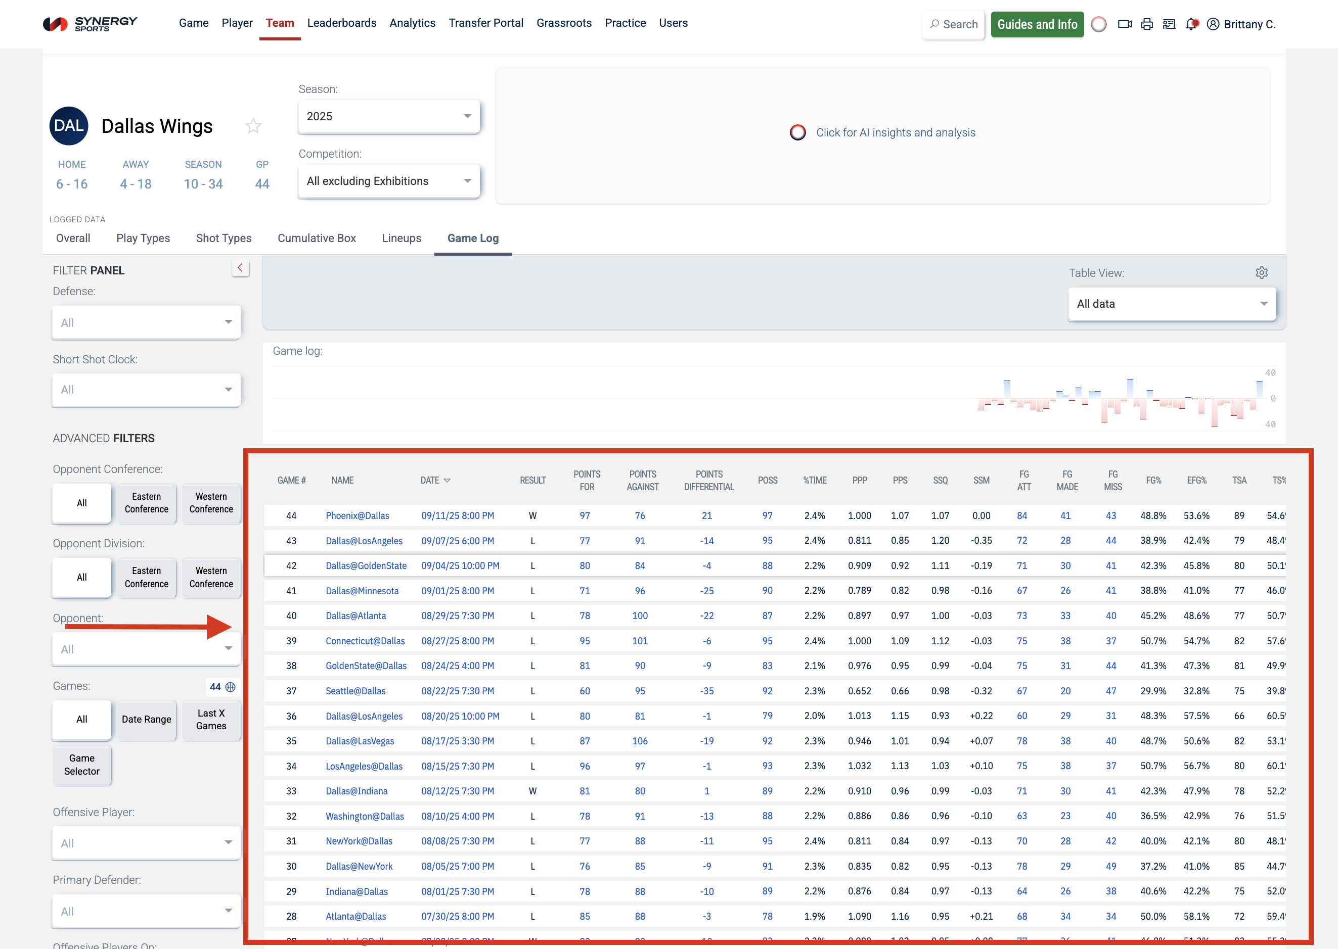Go to the Game menu
The height and width of the screenshot is (949, 1338).
[x=194, y=23]
